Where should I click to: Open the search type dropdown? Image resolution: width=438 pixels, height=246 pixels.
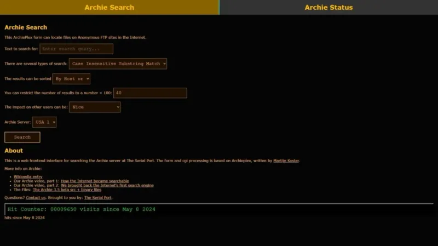(118, 64)
